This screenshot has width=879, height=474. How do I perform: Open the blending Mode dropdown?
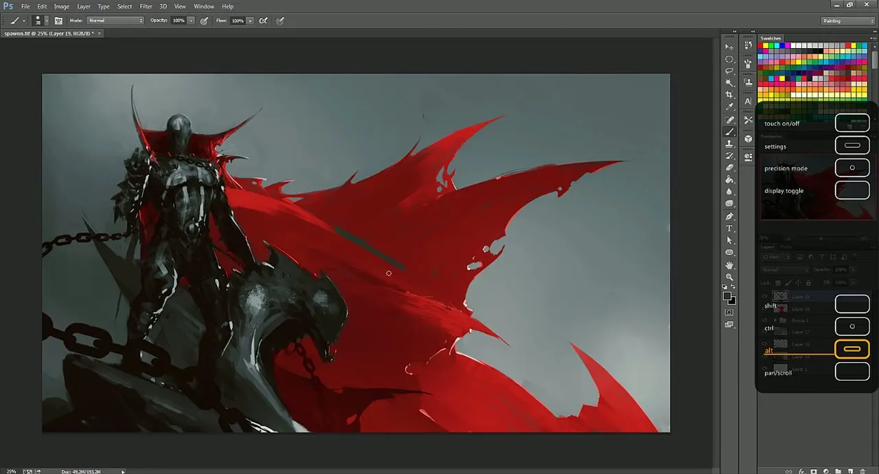pos(115,21)
